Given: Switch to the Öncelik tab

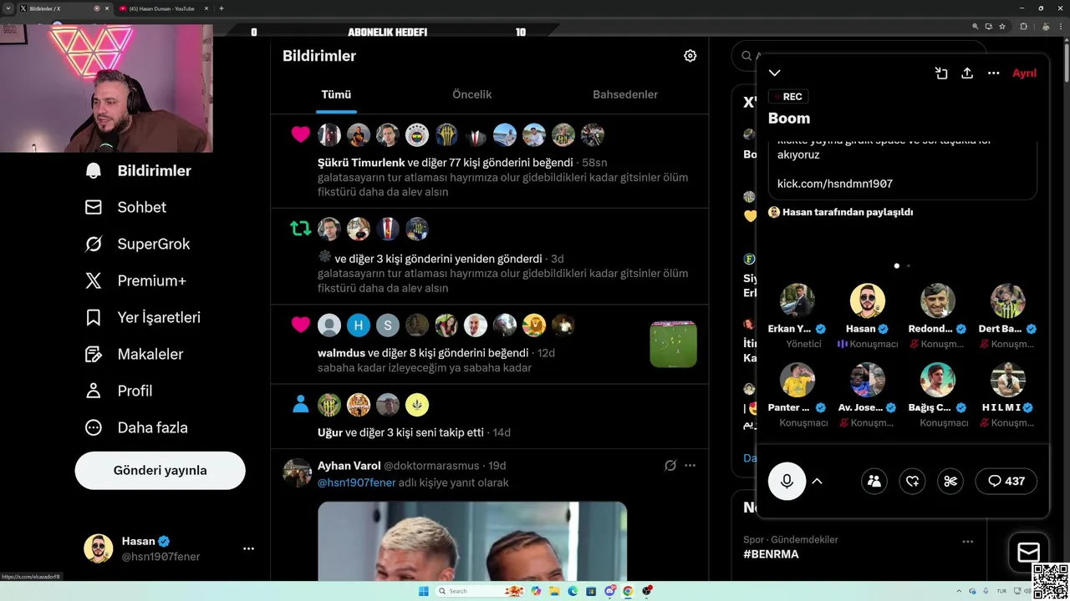Looking at the screenshot, I should pyautogui.click(x=471, y=94).
